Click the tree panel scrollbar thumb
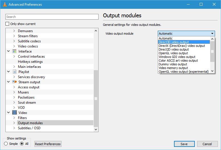Viewport: 221px width, 150px height. point(96,99)
